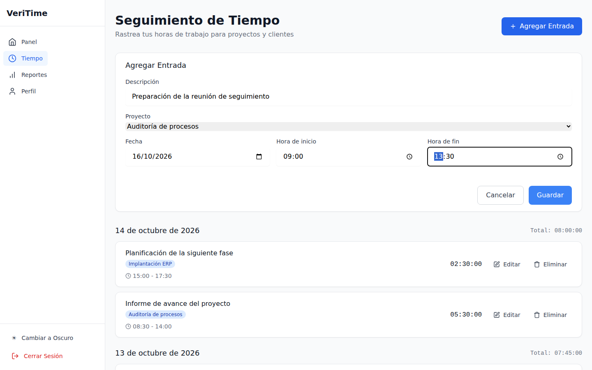The image size is (592, 370).
Task: Click the Seguimiento de Tiempo page heading
Action: point(197,20)
